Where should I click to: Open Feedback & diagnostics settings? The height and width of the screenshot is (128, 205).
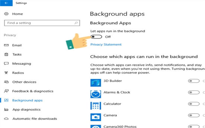pos(33,91)
